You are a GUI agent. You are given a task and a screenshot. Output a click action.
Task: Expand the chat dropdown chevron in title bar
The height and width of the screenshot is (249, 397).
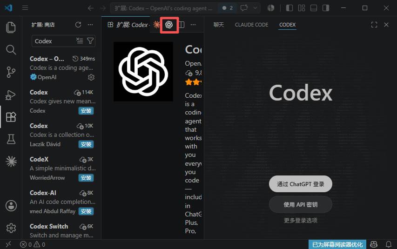click(x=255, y=8)
